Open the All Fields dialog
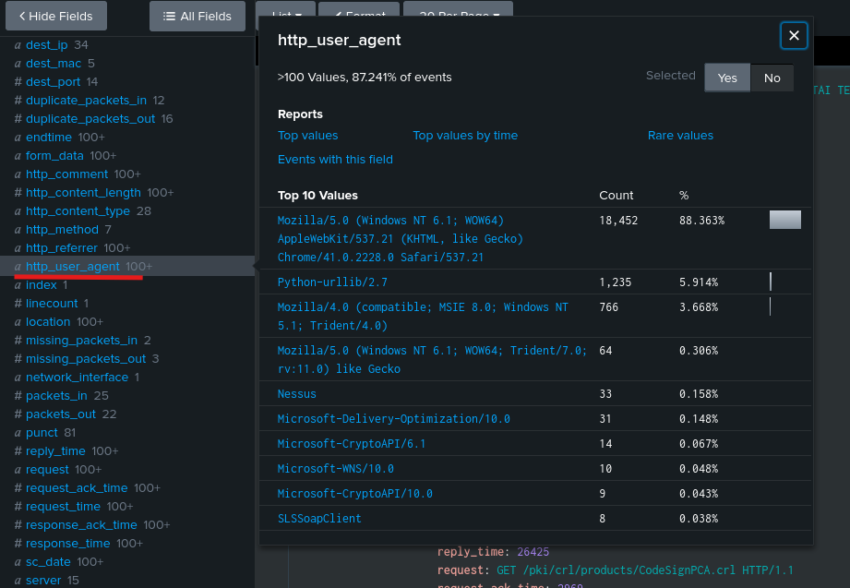The width and height of the screenshot is (850, 588). click(x=198, y=17)
